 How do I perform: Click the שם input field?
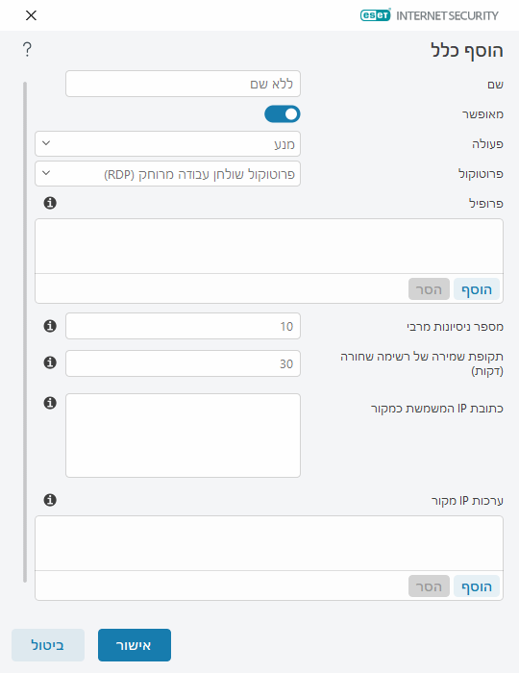click(x=184, y=84)
